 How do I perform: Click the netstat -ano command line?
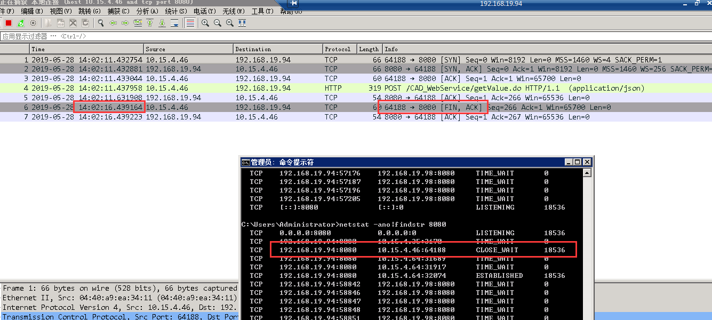coord(343,224)
